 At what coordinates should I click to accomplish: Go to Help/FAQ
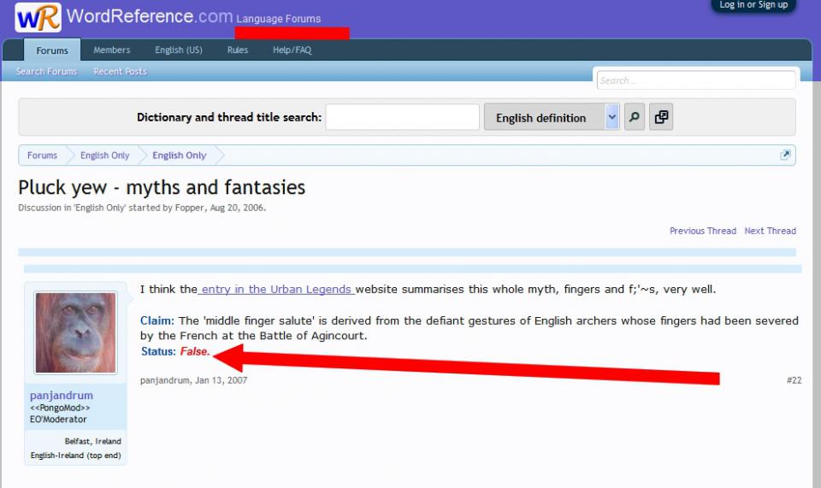pos(292,50)
